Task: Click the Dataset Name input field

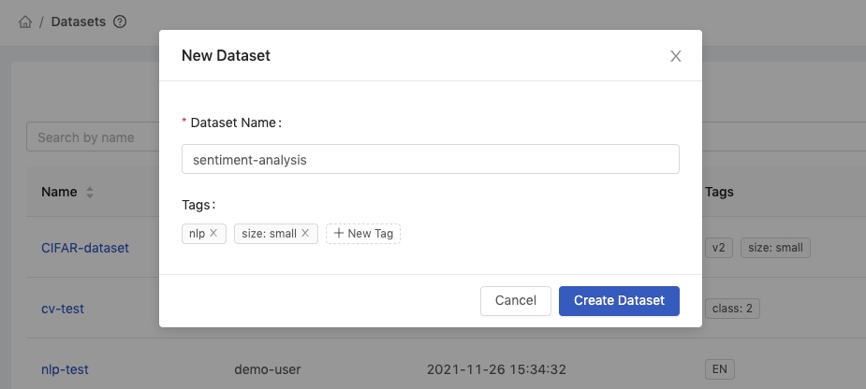Action: [x=431, y=160]
